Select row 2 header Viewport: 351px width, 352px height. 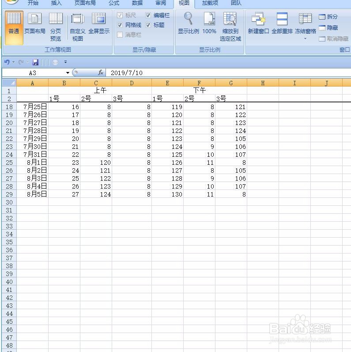(x=9, y=99)
